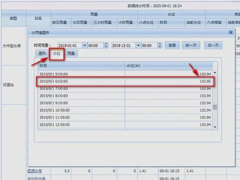Click the 查看 button

pos(172,45)
